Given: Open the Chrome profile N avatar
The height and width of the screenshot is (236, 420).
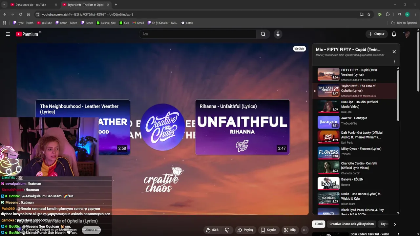Looking at the screenshot, I should tap(407, 14).
